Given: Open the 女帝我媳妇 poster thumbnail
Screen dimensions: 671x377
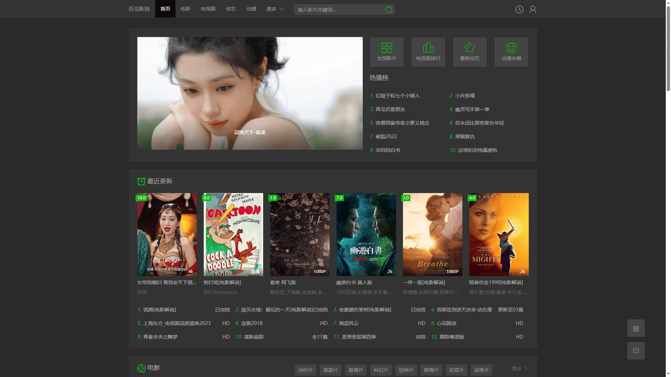Looking at the screenshot, I should tap(167, 235).
